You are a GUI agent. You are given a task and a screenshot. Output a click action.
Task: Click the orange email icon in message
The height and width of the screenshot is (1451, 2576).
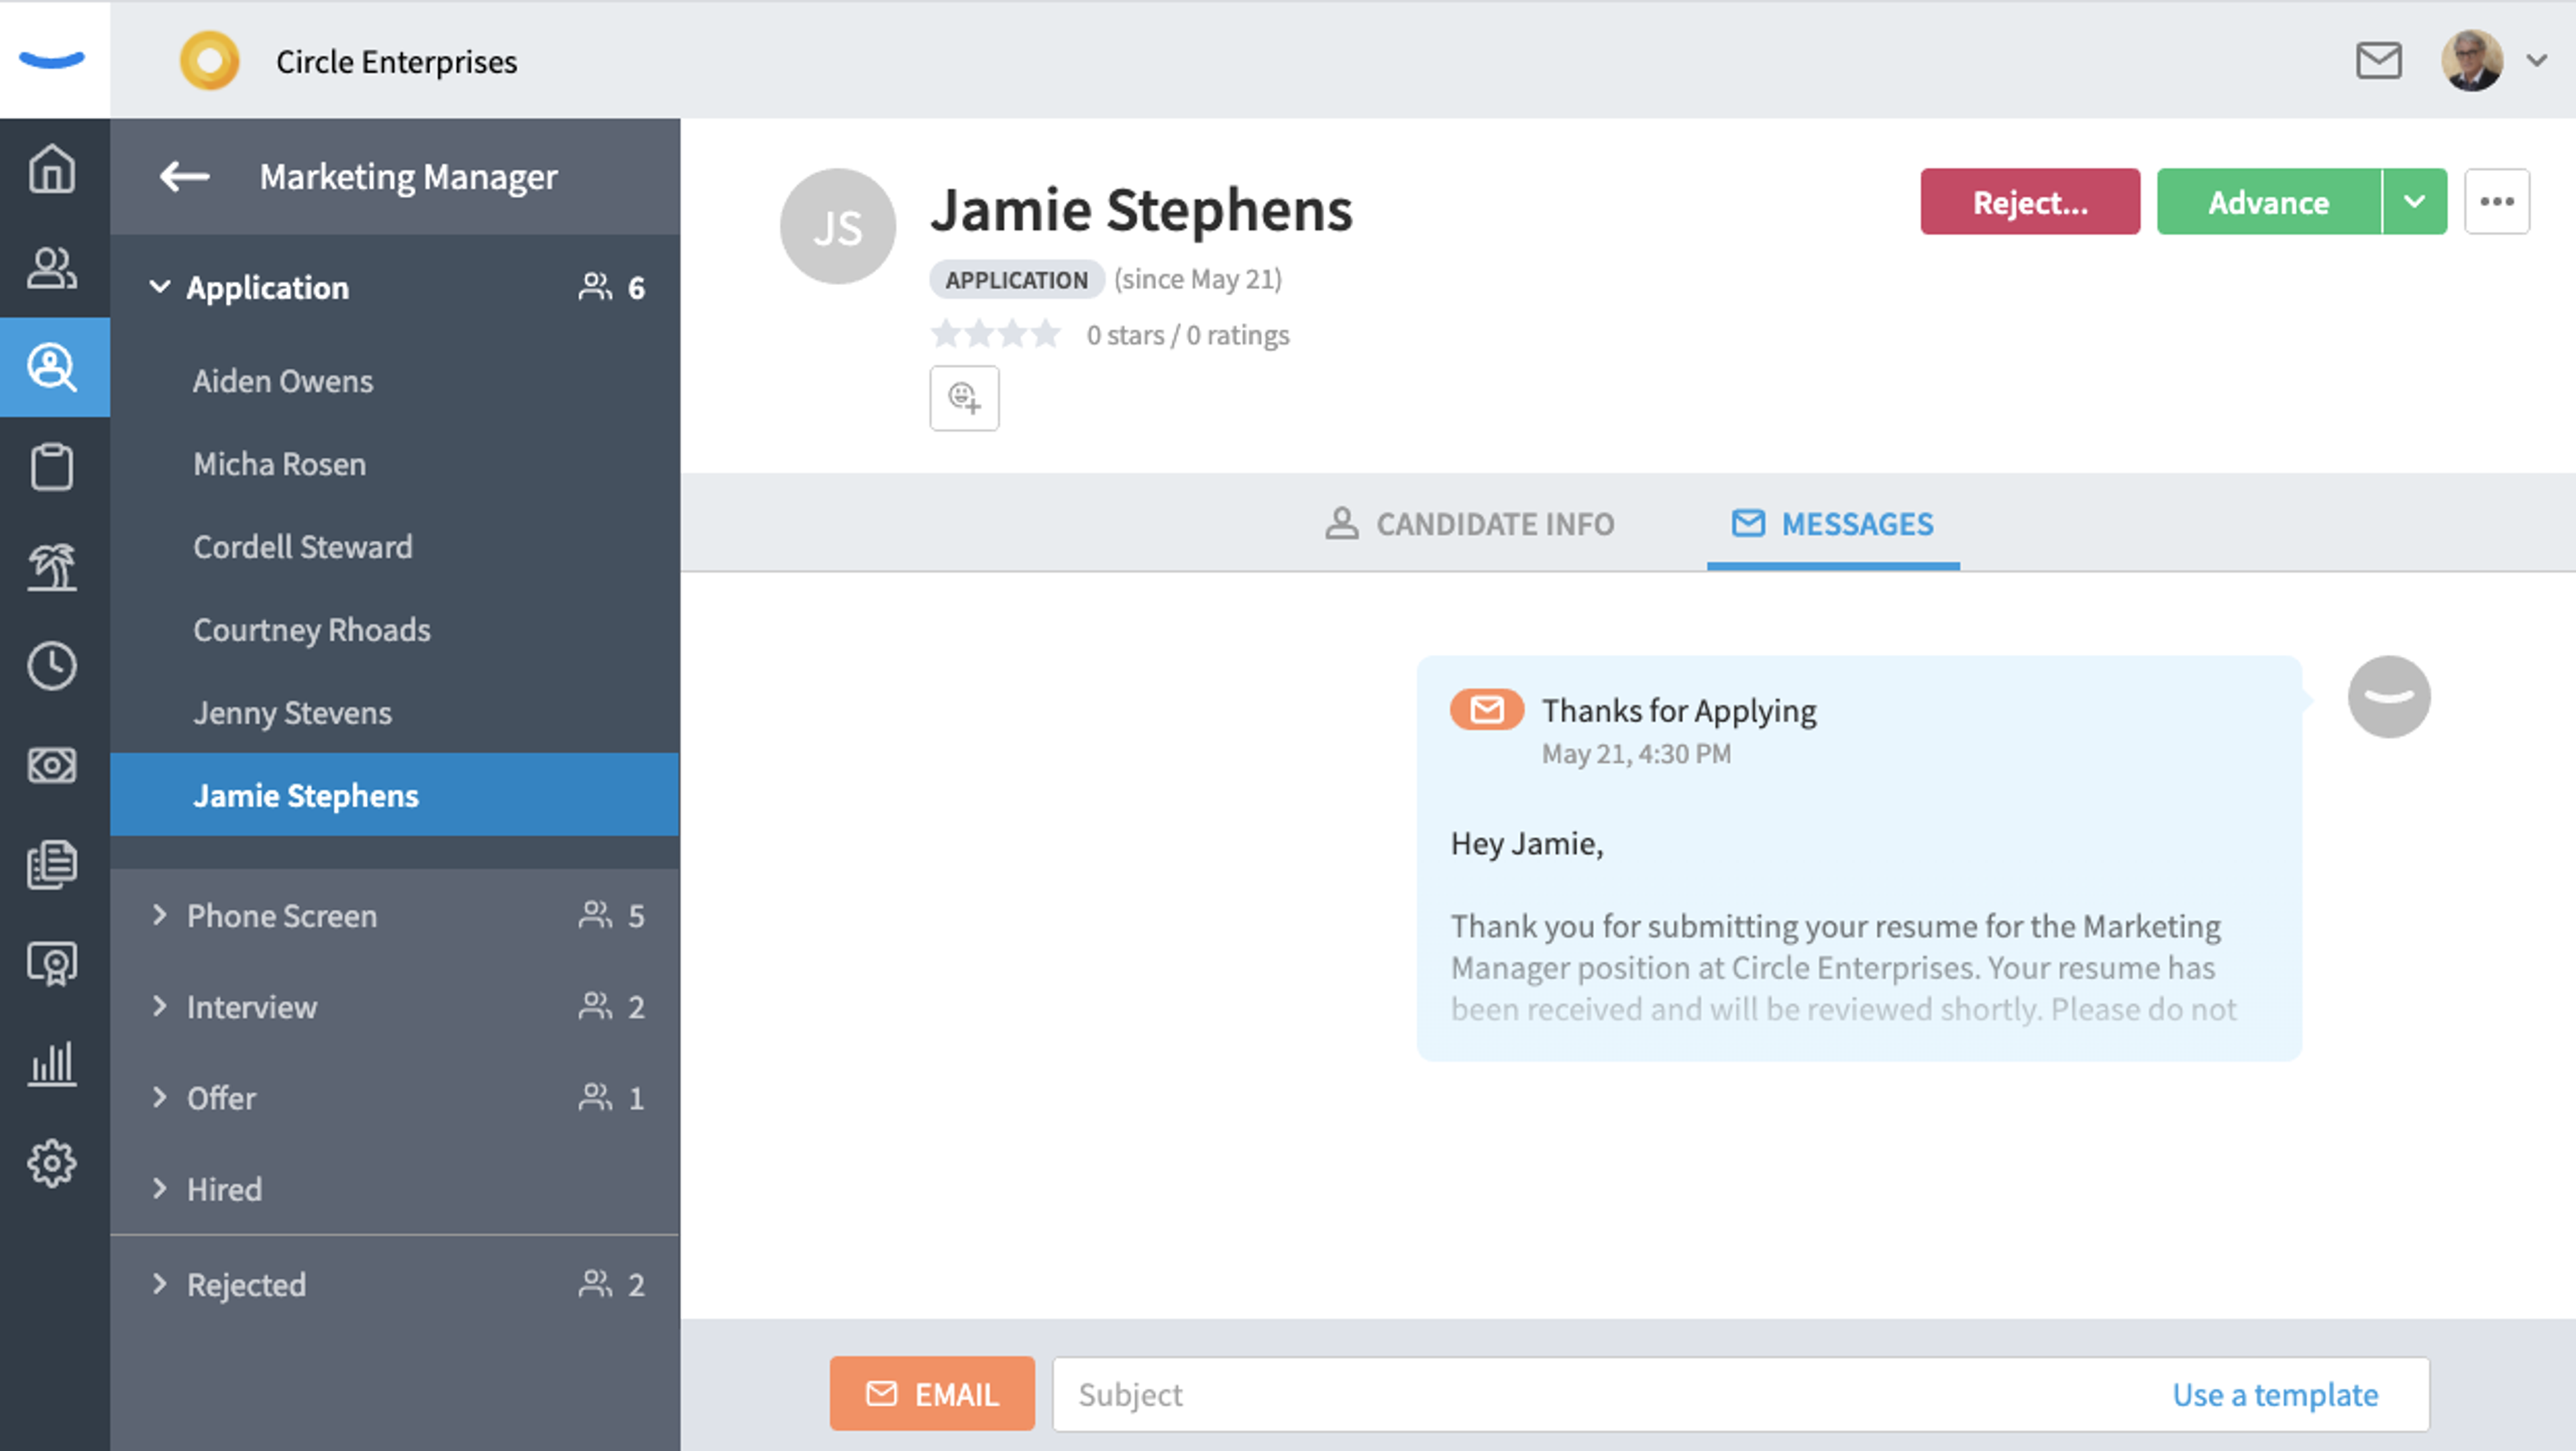(1486, 709)
